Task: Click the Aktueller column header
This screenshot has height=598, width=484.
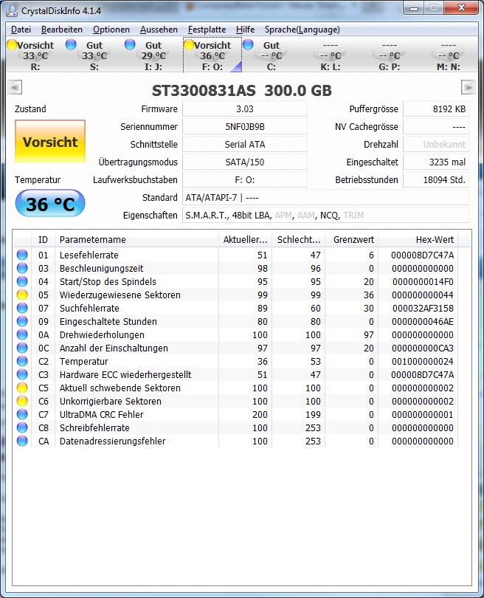Action: pyautogui.click(x=246, y=239)
